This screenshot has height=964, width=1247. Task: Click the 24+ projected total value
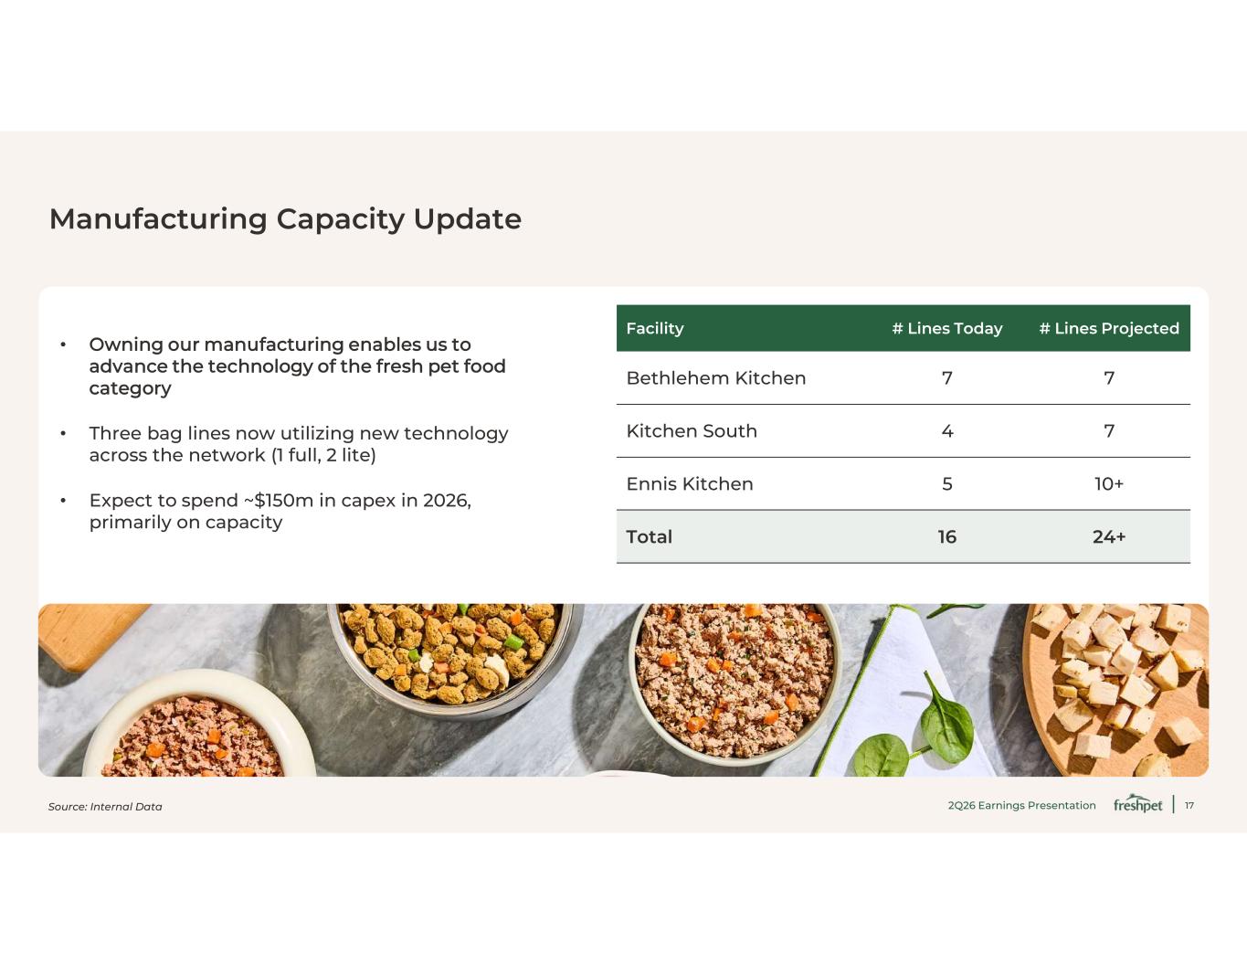(x=1109, y=537)
